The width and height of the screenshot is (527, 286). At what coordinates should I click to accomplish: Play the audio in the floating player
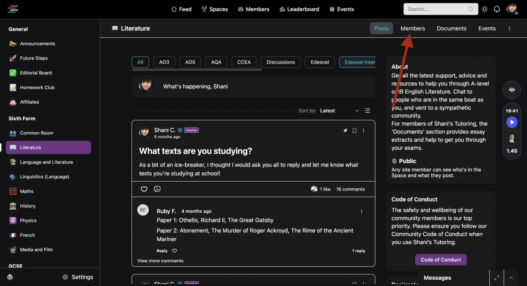coord(512,122)
